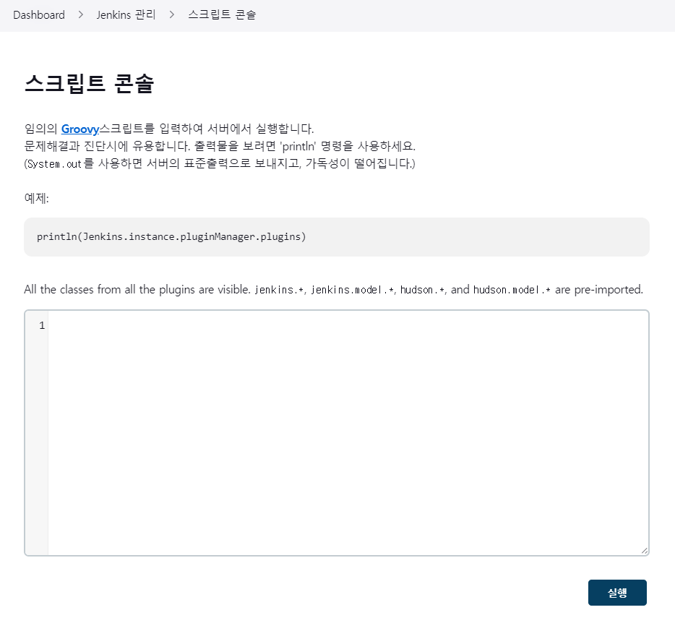Image resolution: width=675 pixels, height=623 pixels.
Task: Click the println example code block
Action: click(x=337, y=237)
